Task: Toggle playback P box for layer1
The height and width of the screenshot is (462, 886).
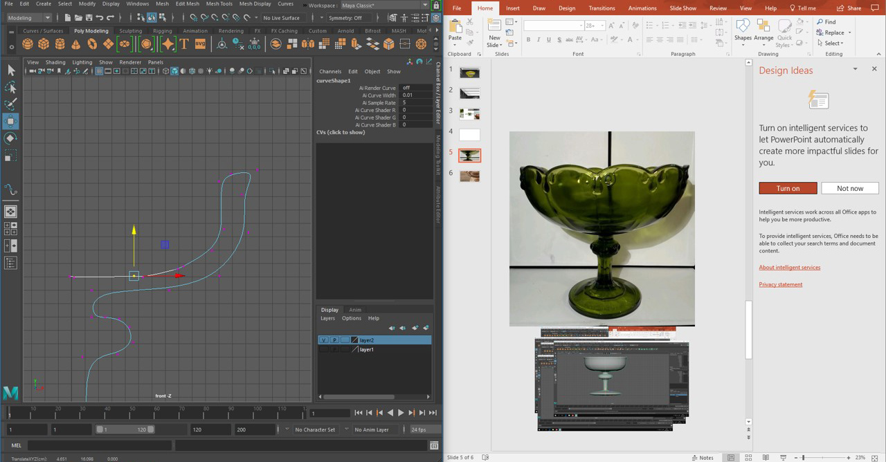Action: tap(334, 349)
